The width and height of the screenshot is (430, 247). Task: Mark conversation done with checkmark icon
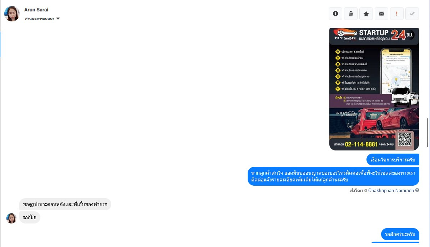coord(412,14)
